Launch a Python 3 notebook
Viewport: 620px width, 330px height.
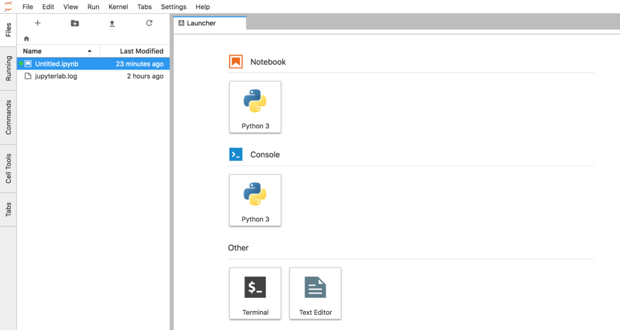pyautogui.click(x=255, y=107)
